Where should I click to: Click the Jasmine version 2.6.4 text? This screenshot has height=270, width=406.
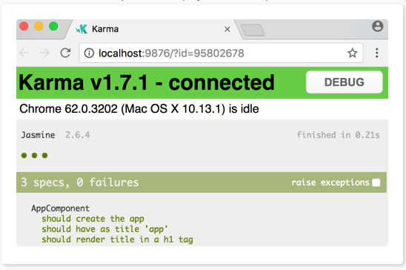(x=78, y=135)
